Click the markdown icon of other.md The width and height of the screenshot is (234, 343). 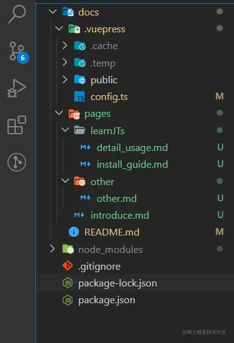click(x=86, y=198)
